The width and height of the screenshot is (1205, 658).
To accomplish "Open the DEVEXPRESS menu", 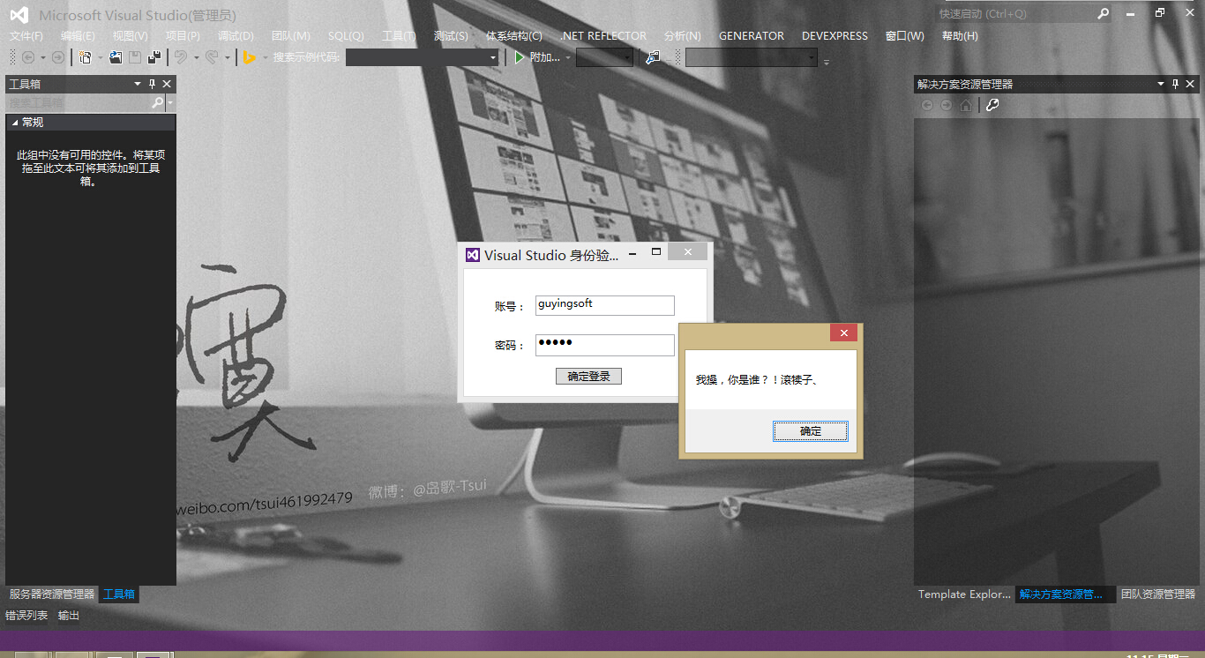I will pyautogui.click(x=835, y=36).
